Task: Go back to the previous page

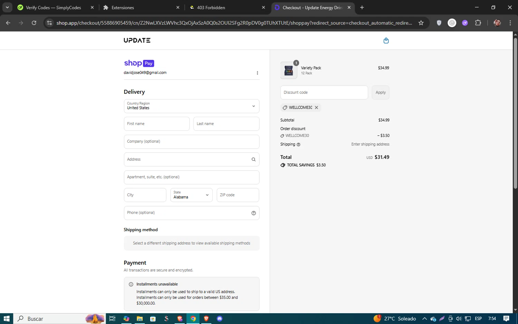Action: pyautogui.click(x=8, y=23)
